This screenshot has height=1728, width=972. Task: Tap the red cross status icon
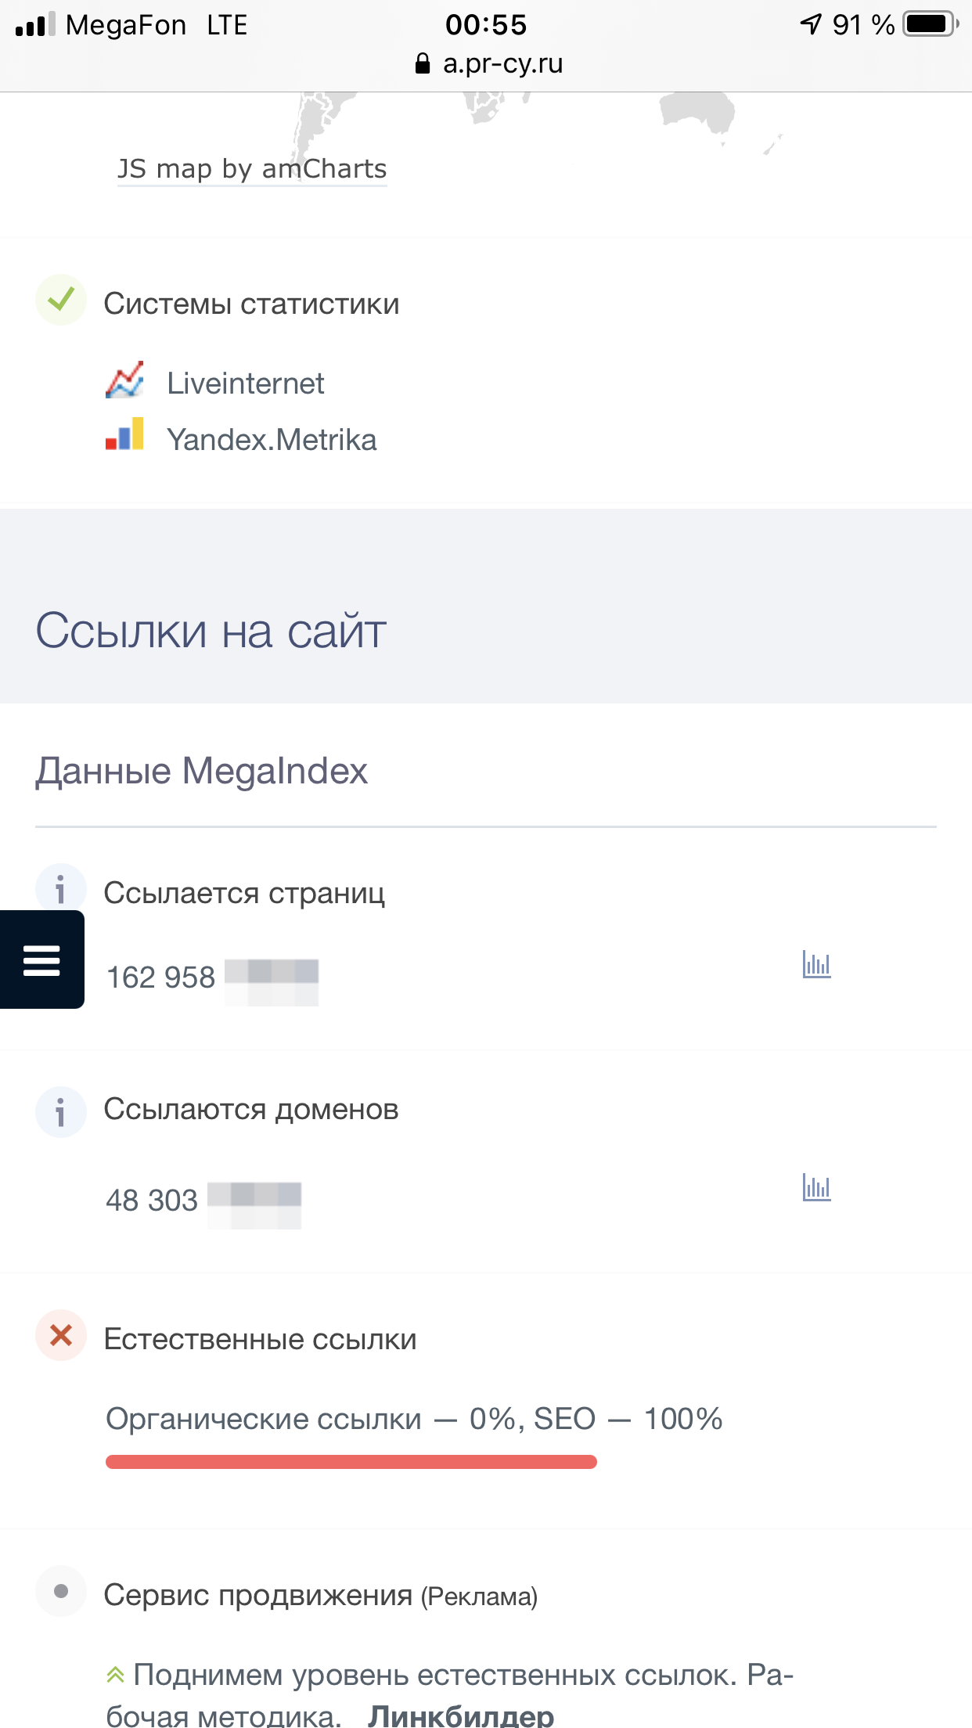pos(60,1335)
